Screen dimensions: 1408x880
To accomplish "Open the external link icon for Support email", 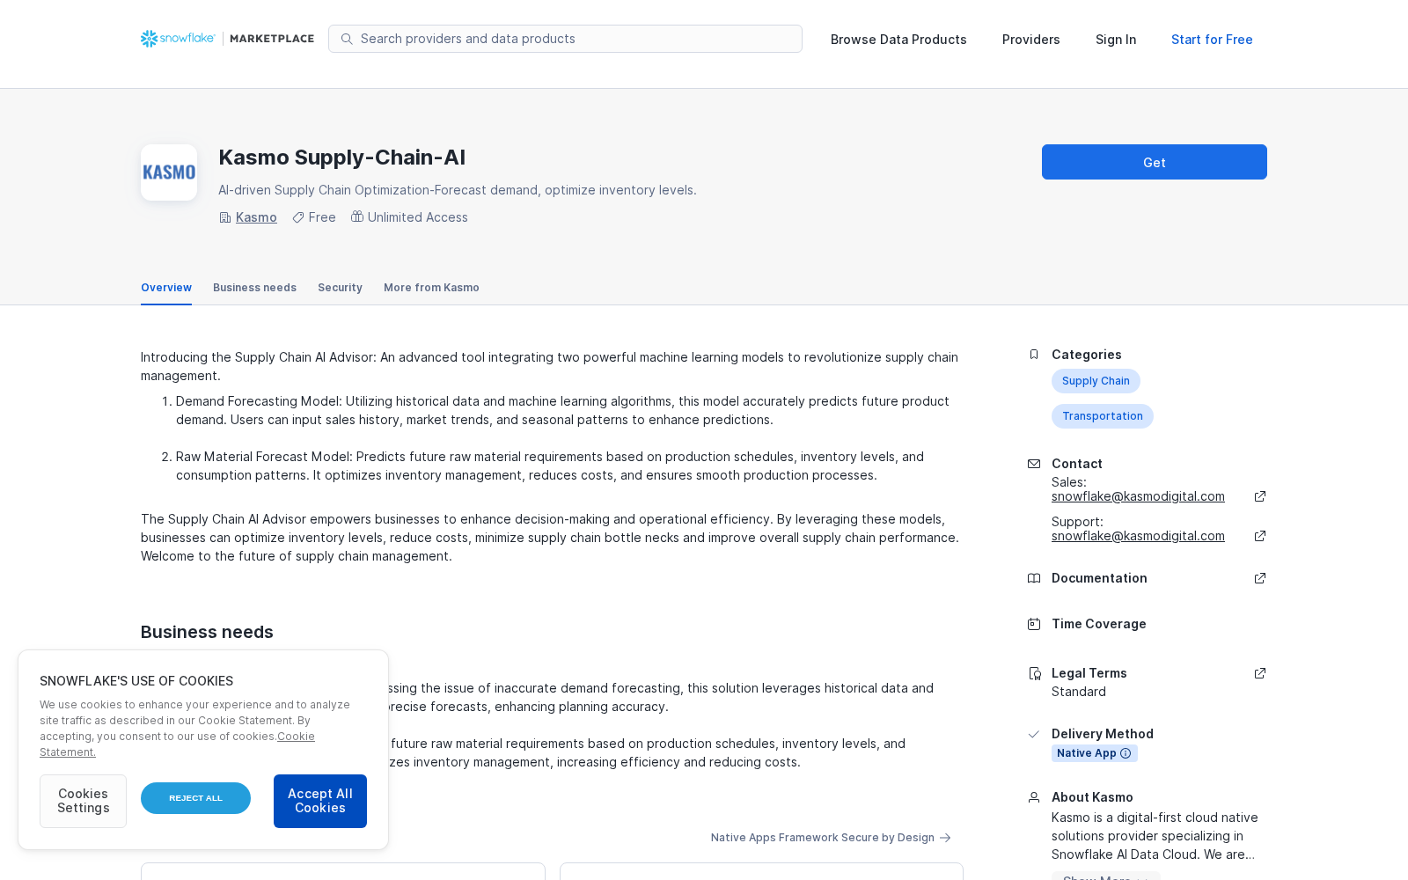I will (1260, 536).
